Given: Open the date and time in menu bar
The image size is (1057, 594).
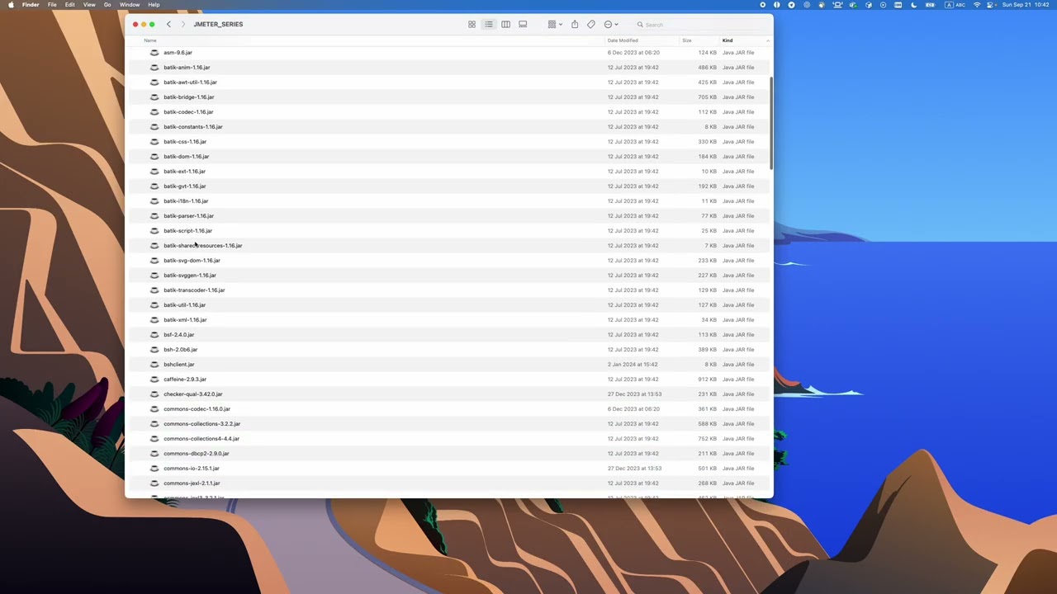Looking at the screenshot, I should click(x=1024, y=5).
